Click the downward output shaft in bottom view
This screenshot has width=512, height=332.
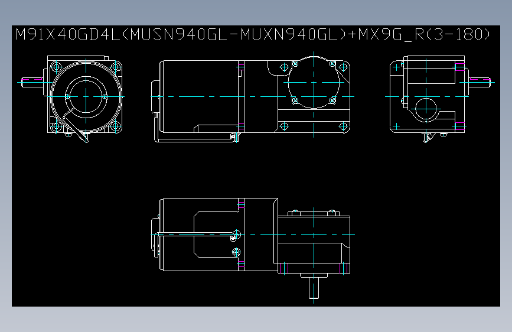[314, 288]
